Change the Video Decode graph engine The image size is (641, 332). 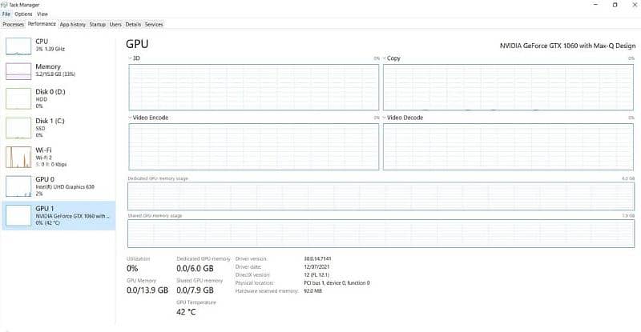[385, 118]
